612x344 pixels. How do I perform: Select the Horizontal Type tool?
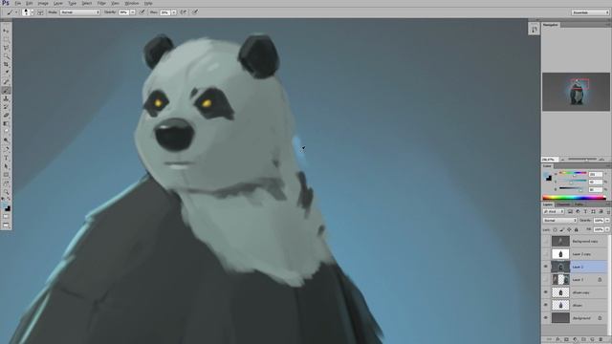tap(6, 158)
